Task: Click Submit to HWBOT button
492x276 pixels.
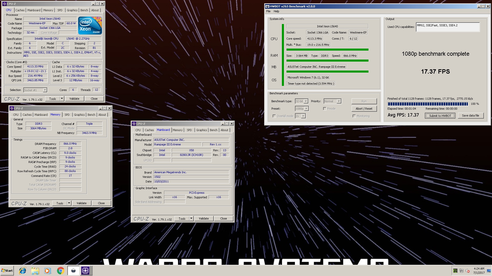Action: click(x=440, y=116)
